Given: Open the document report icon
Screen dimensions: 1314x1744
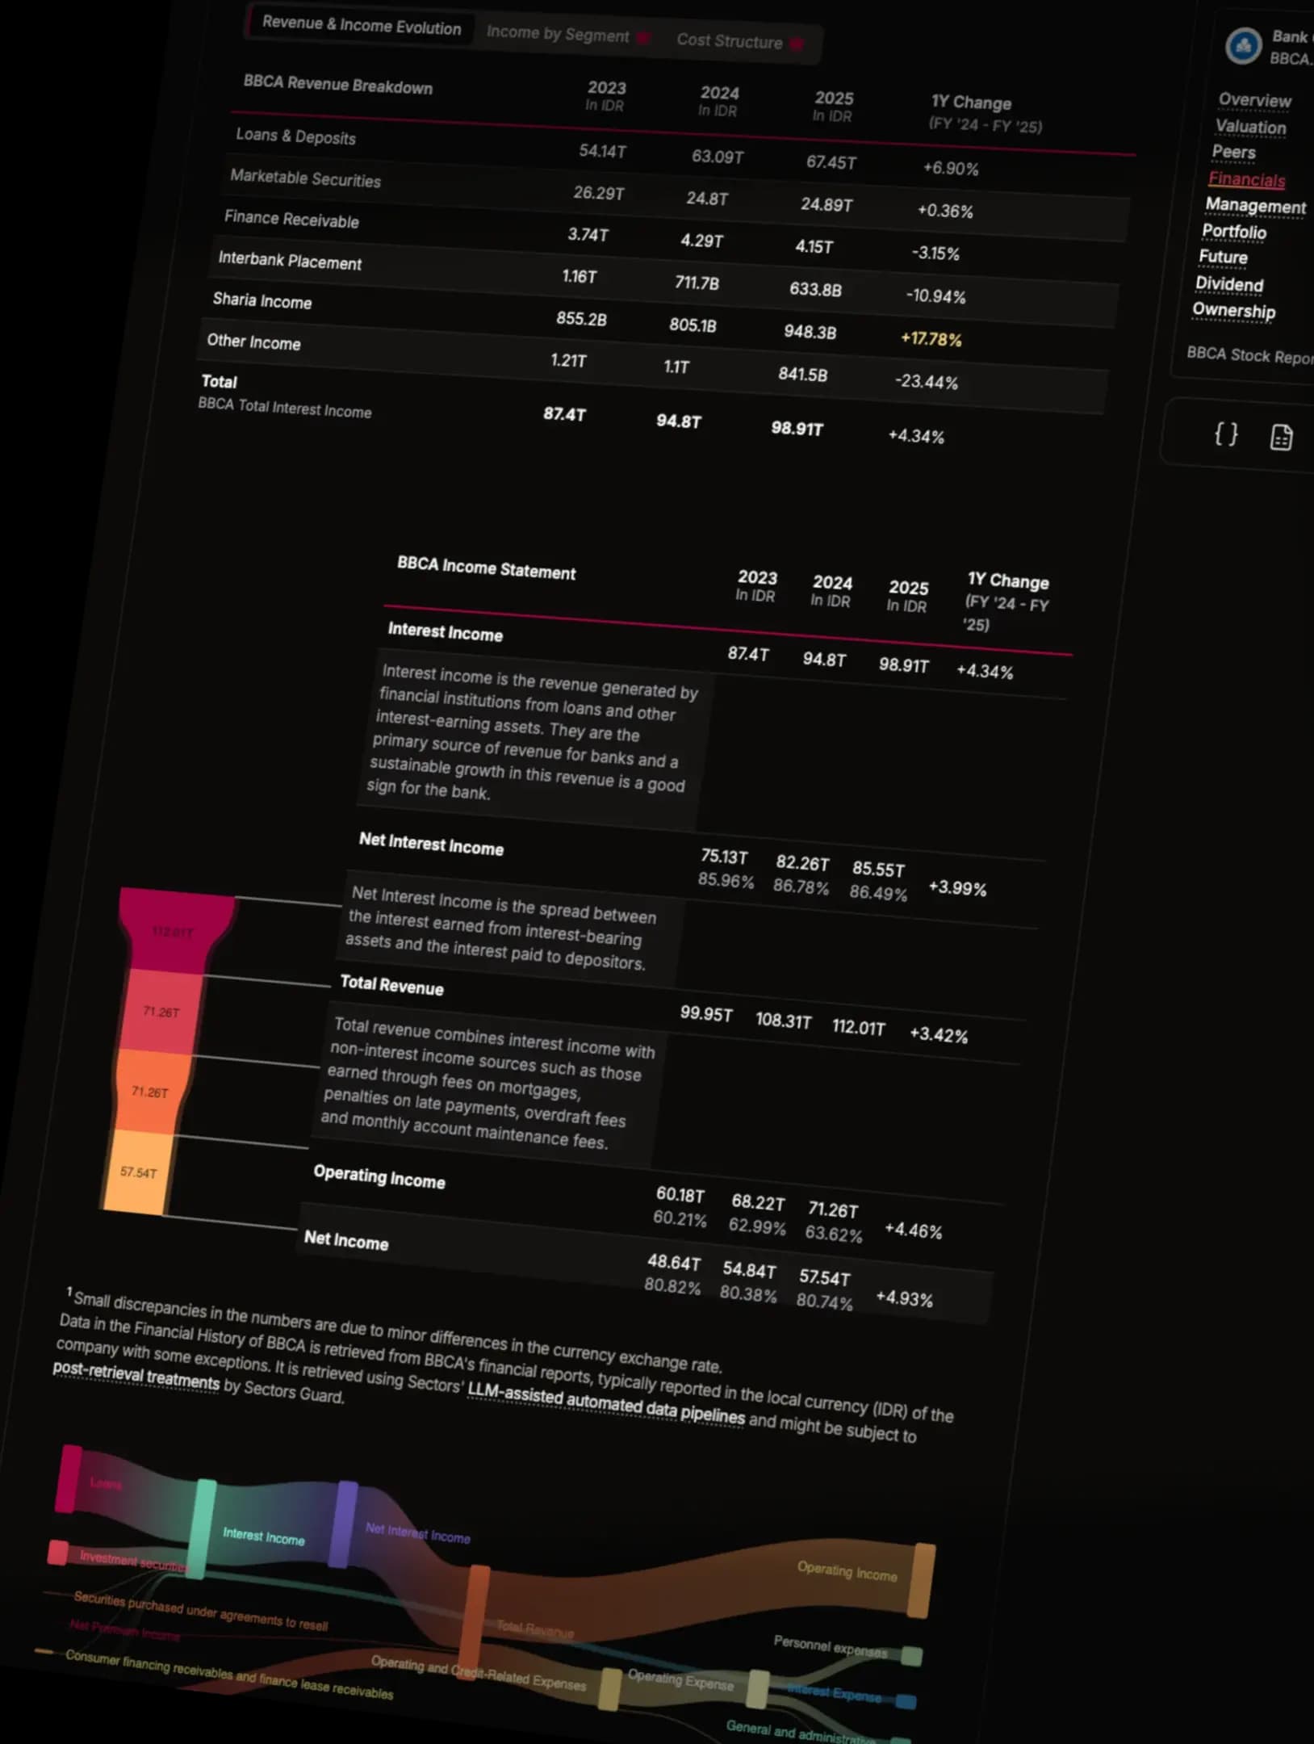Looking at the screenshot, I should (x=1281, y=437).
